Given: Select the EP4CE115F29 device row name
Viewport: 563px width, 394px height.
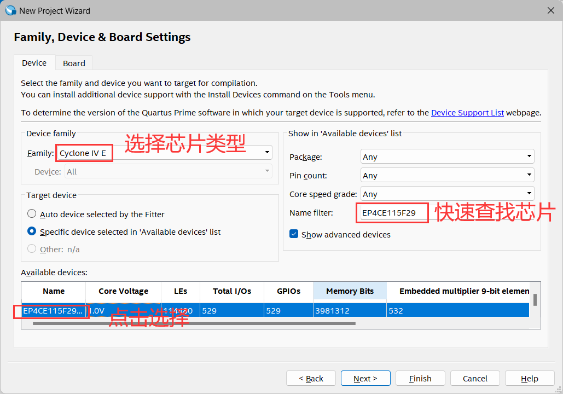Looking at the screenshot, I should pos(53,311).
